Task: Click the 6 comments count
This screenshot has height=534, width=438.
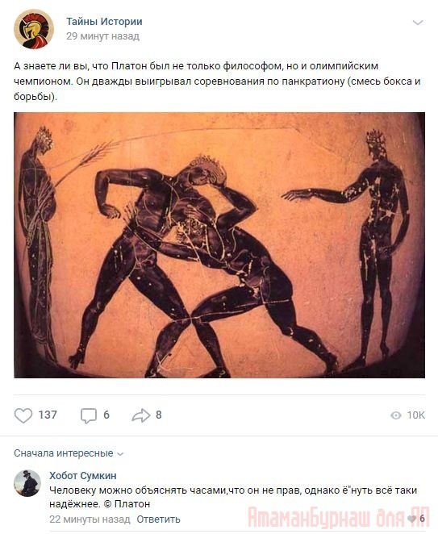Action: [106, 415]
